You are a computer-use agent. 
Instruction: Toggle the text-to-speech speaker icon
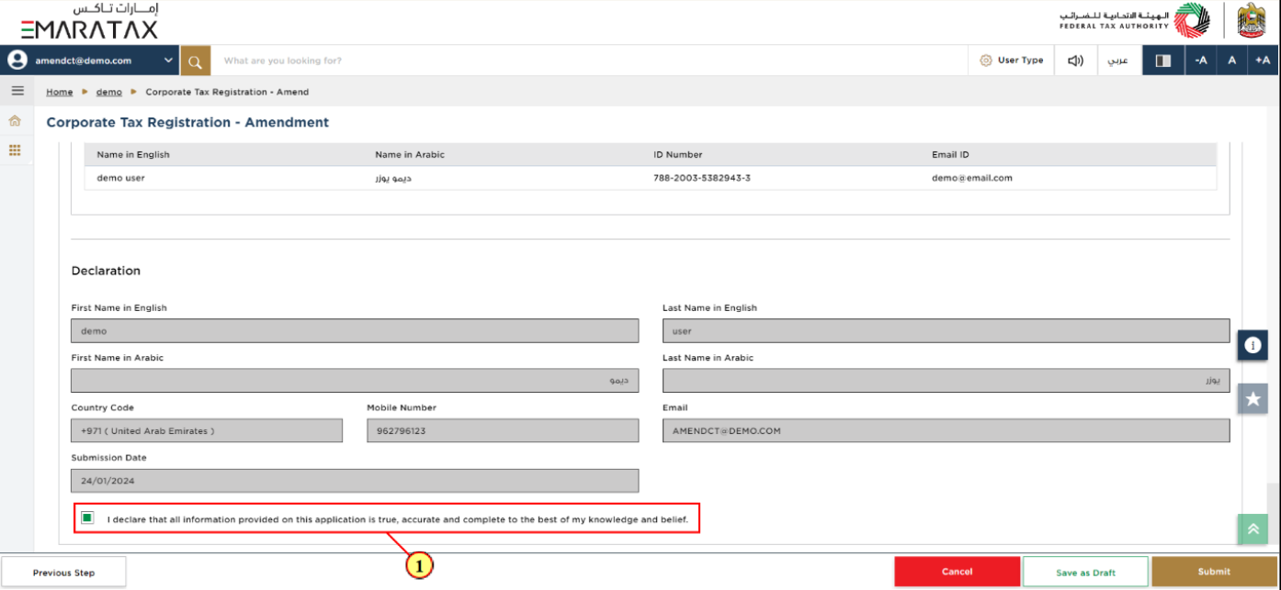(x=1075, y=61)
